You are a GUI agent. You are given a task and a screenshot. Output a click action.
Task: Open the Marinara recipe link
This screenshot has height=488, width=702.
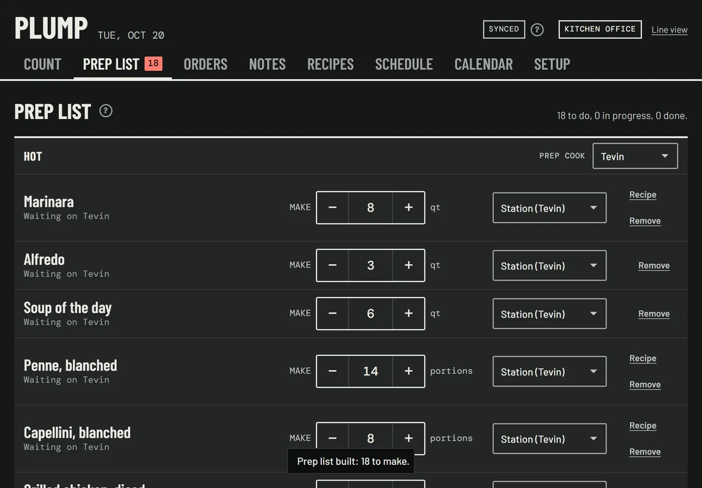643,195
